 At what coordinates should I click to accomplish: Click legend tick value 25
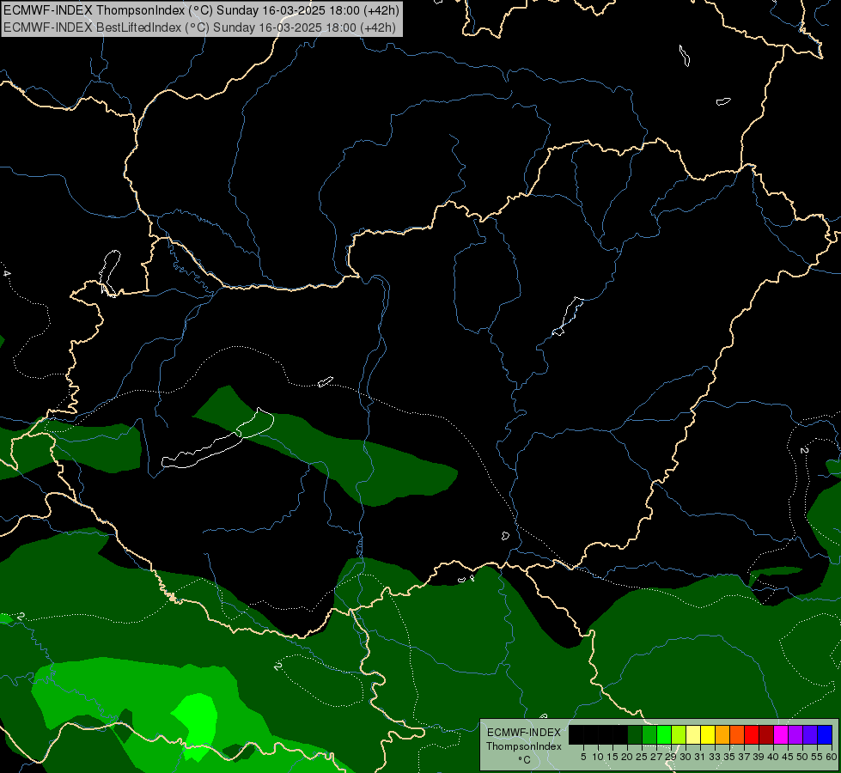point(642,757)
